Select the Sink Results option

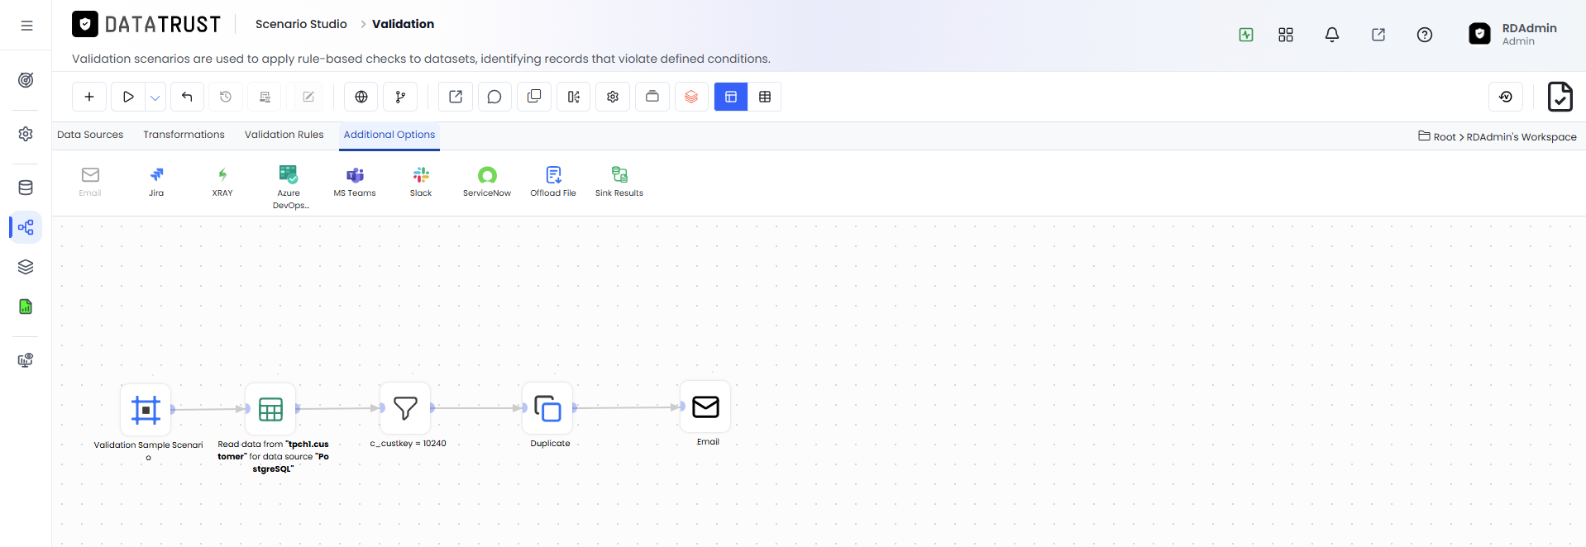pos(619,182)
